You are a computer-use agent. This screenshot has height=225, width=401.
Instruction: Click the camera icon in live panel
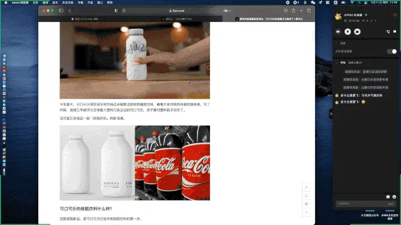[338, 32]
